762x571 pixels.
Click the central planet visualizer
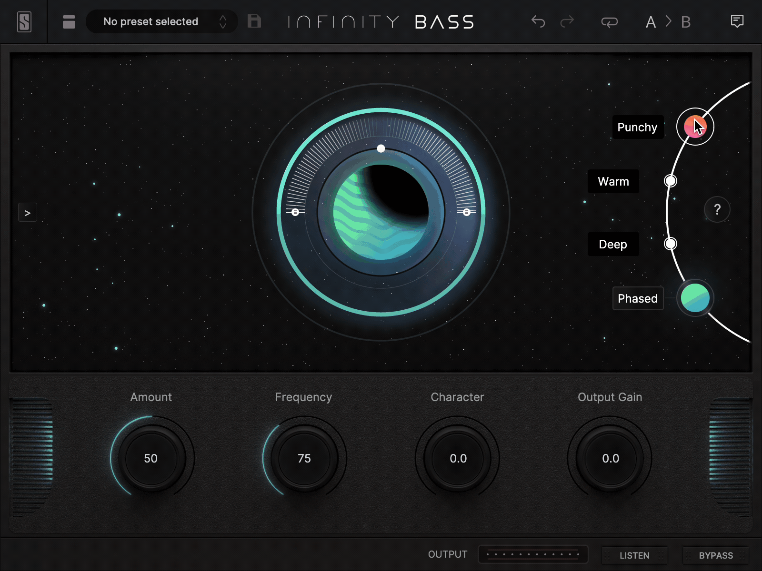coord(381,212)
